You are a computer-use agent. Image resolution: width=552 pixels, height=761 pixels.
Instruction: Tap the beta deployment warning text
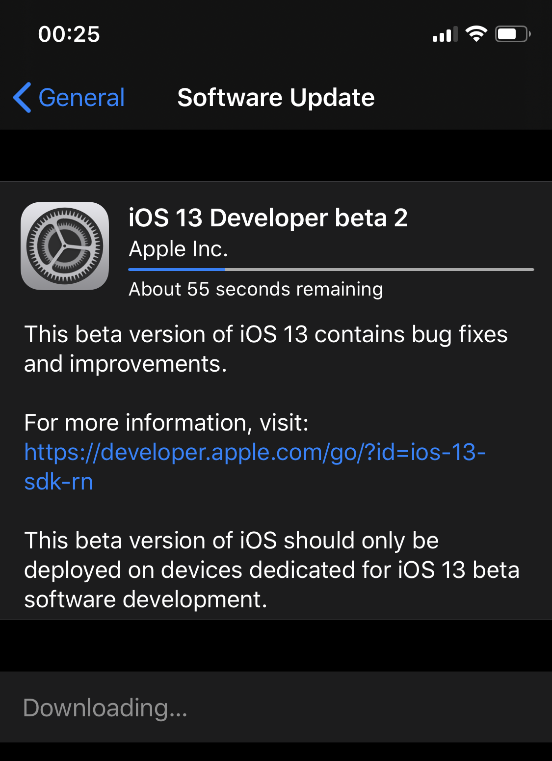272,570
